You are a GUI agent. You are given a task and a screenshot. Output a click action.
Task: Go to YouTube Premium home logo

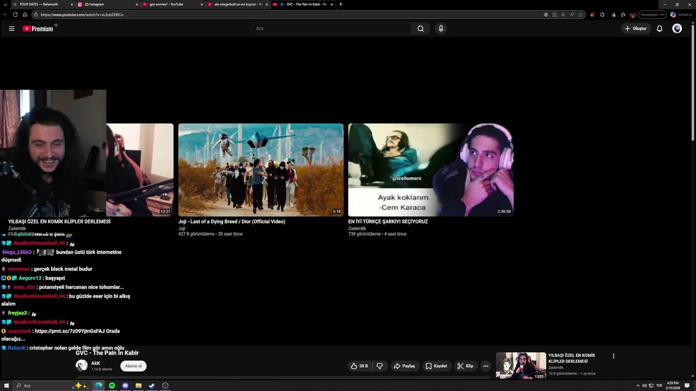tap(38, 29)
